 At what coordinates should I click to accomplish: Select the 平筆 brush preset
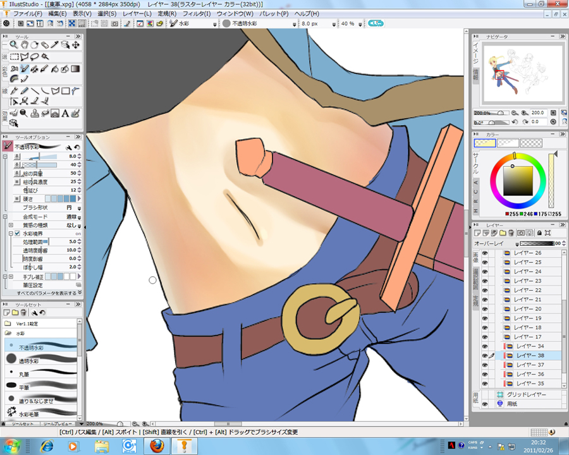pos(40,385)
